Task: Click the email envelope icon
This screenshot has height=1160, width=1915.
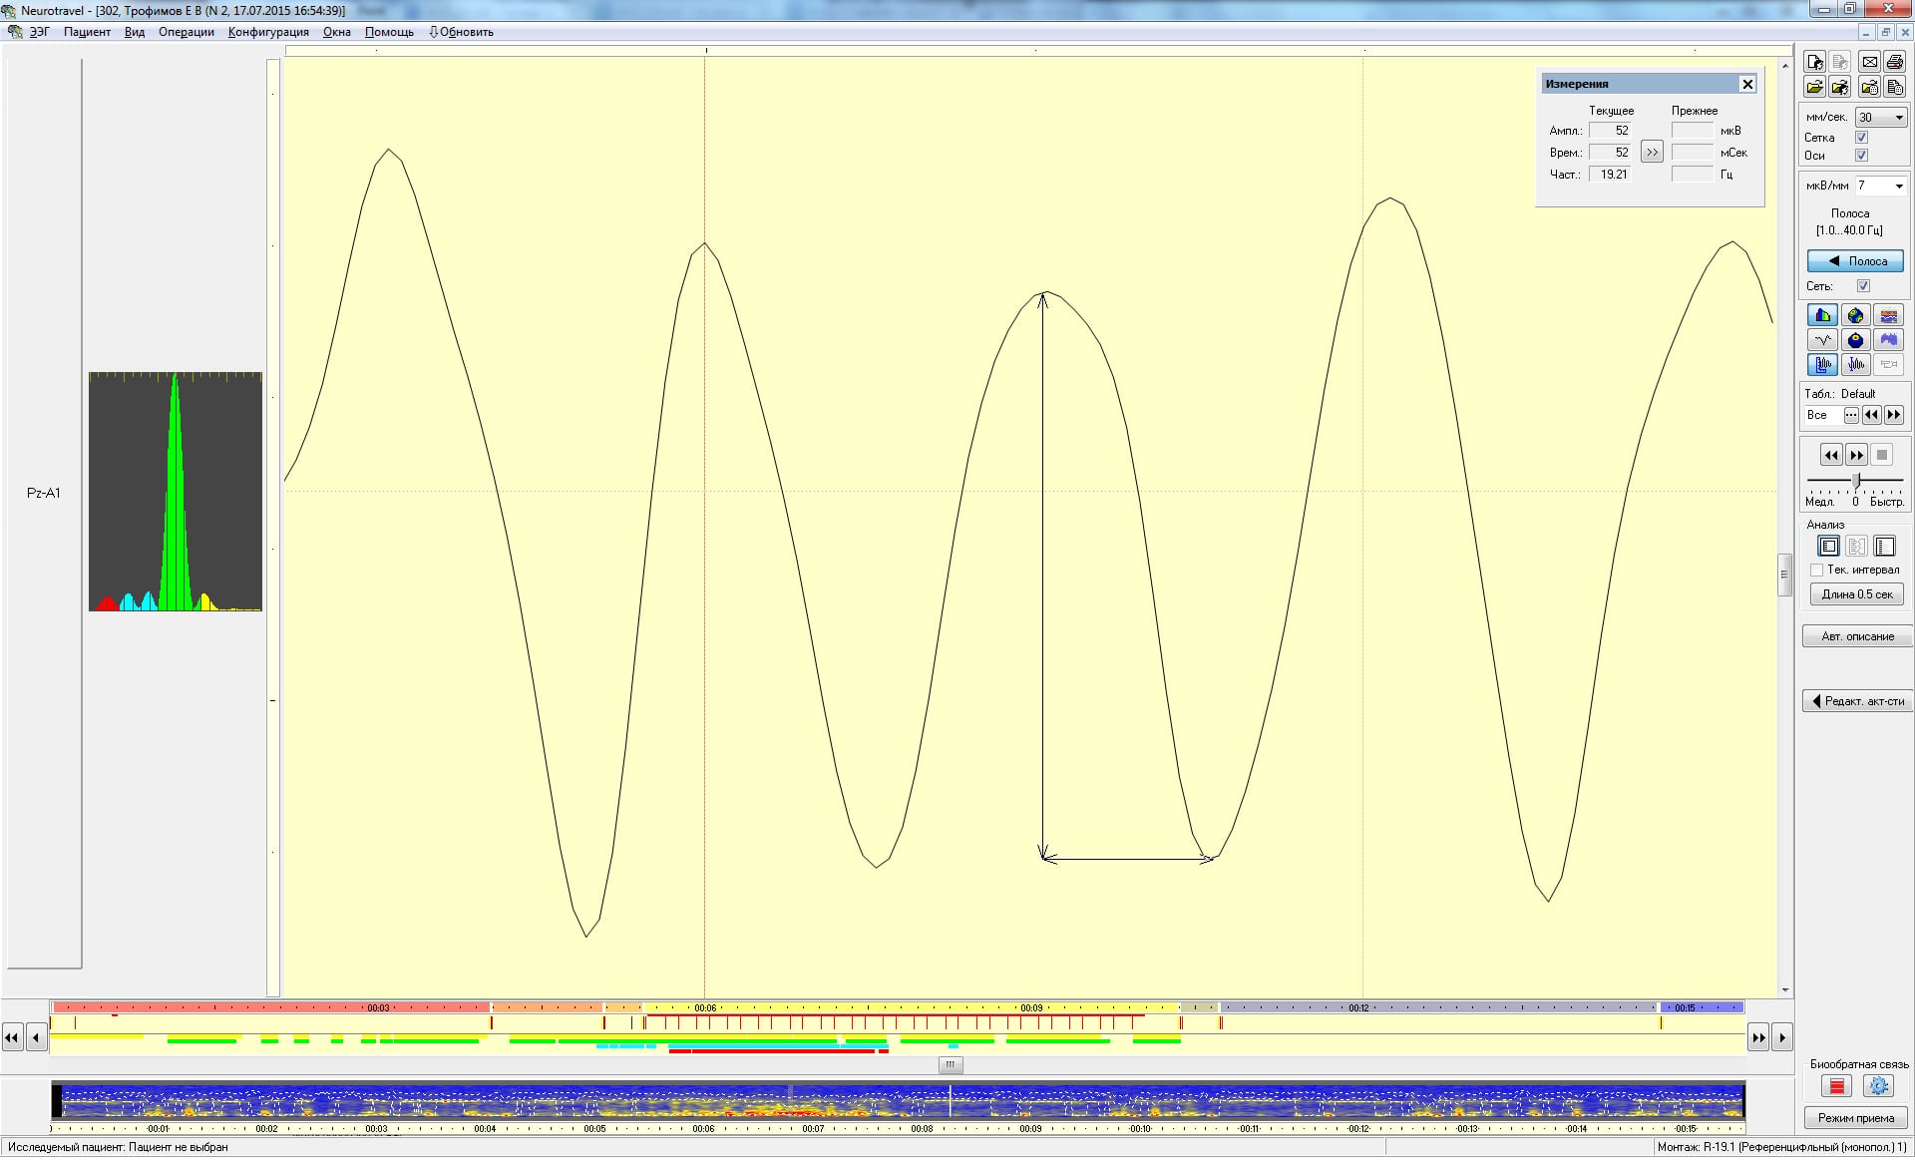Action: [x=1869, y=62]
